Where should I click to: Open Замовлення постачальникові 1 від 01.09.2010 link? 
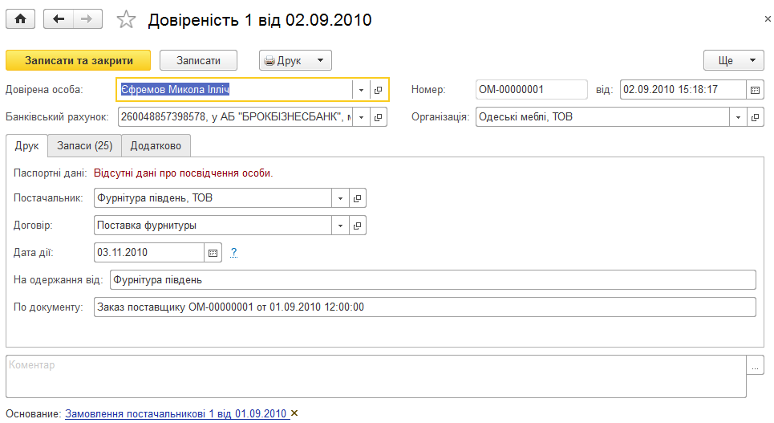(x=176, y=413)
